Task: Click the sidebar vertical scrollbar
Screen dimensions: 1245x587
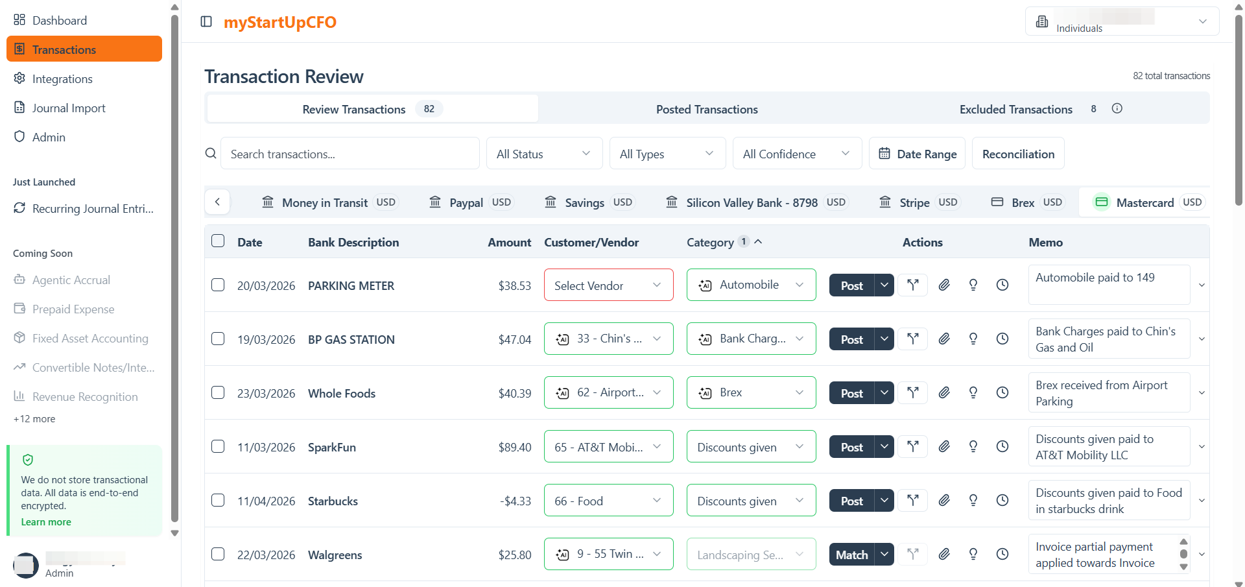Action: [x=174, y=267]
